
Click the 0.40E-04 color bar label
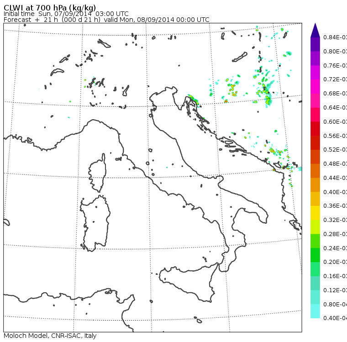(x=335, y=318)
